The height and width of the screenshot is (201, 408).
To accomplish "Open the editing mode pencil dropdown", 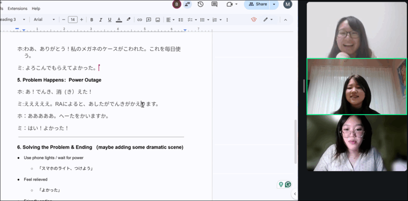I will [268, 20].
